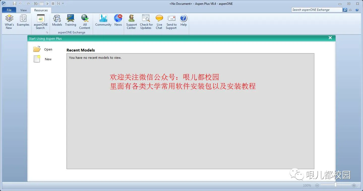This screenshot has height=191, width=363.
Task: Select the Resources ribbon tab
Action: 41,10
